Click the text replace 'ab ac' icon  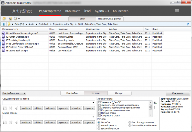coord(155,103)
